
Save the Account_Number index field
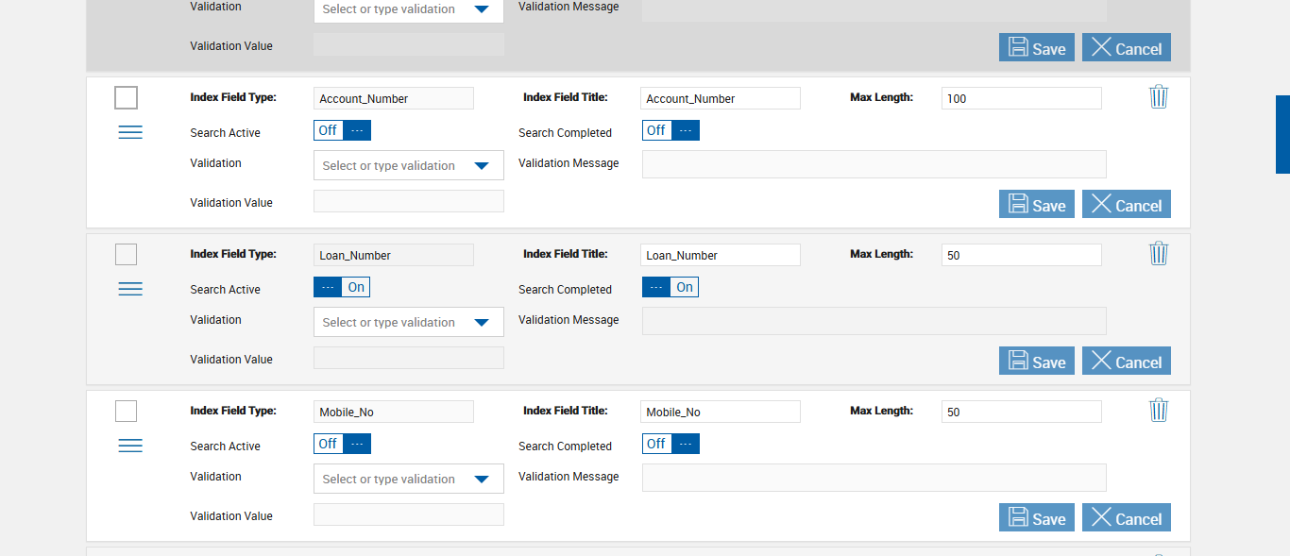coord(1036,205)
